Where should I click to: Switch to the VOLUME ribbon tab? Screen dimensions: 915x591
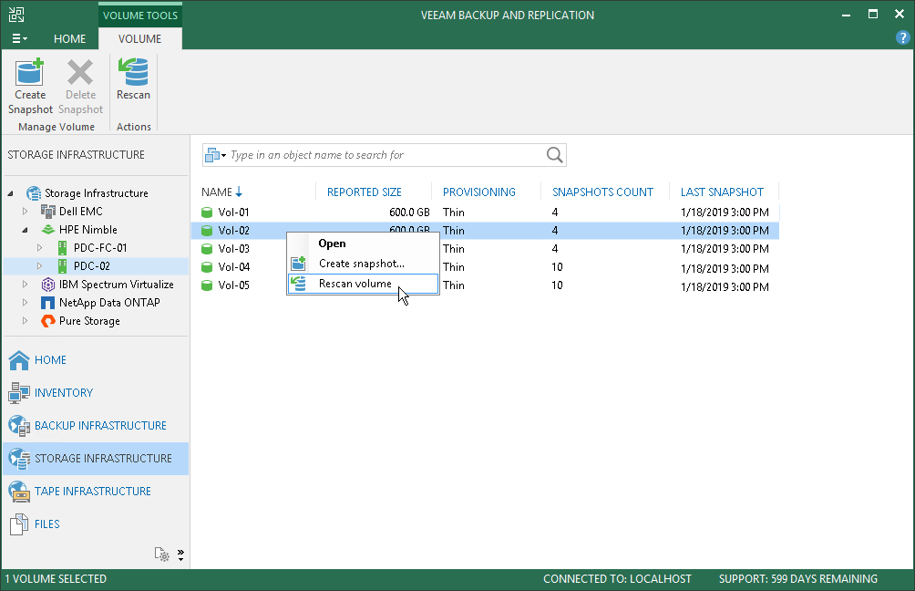(x=140, y=38)
